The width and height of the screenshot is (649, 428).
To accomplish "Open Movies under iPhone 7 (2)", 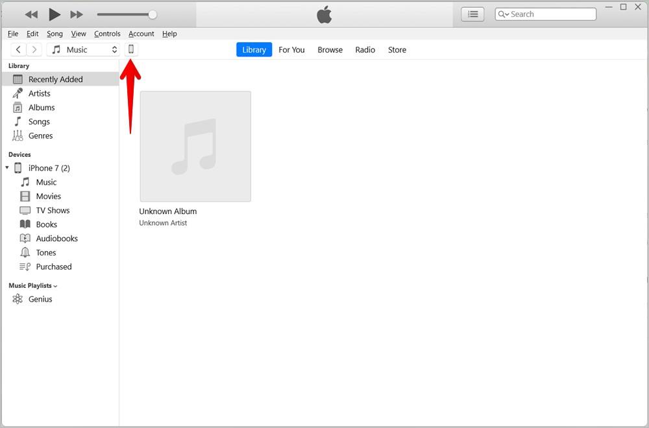I will coord(60,196).
